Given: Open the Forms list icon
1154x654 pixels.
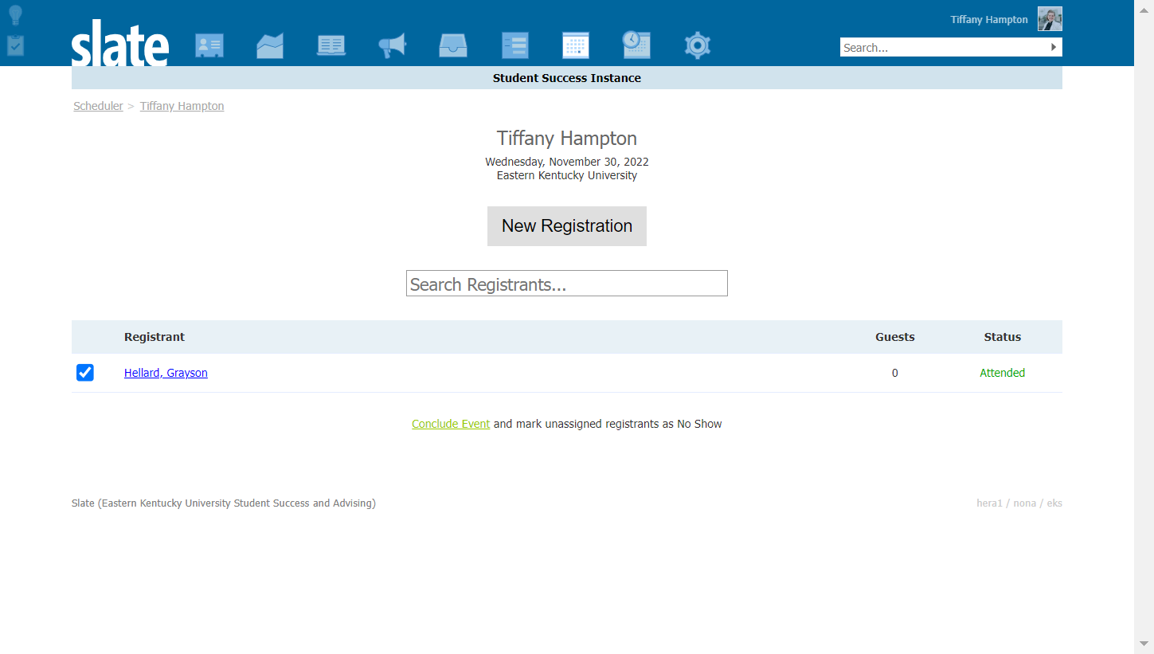Looking at the screenshot, I should 515,45.
